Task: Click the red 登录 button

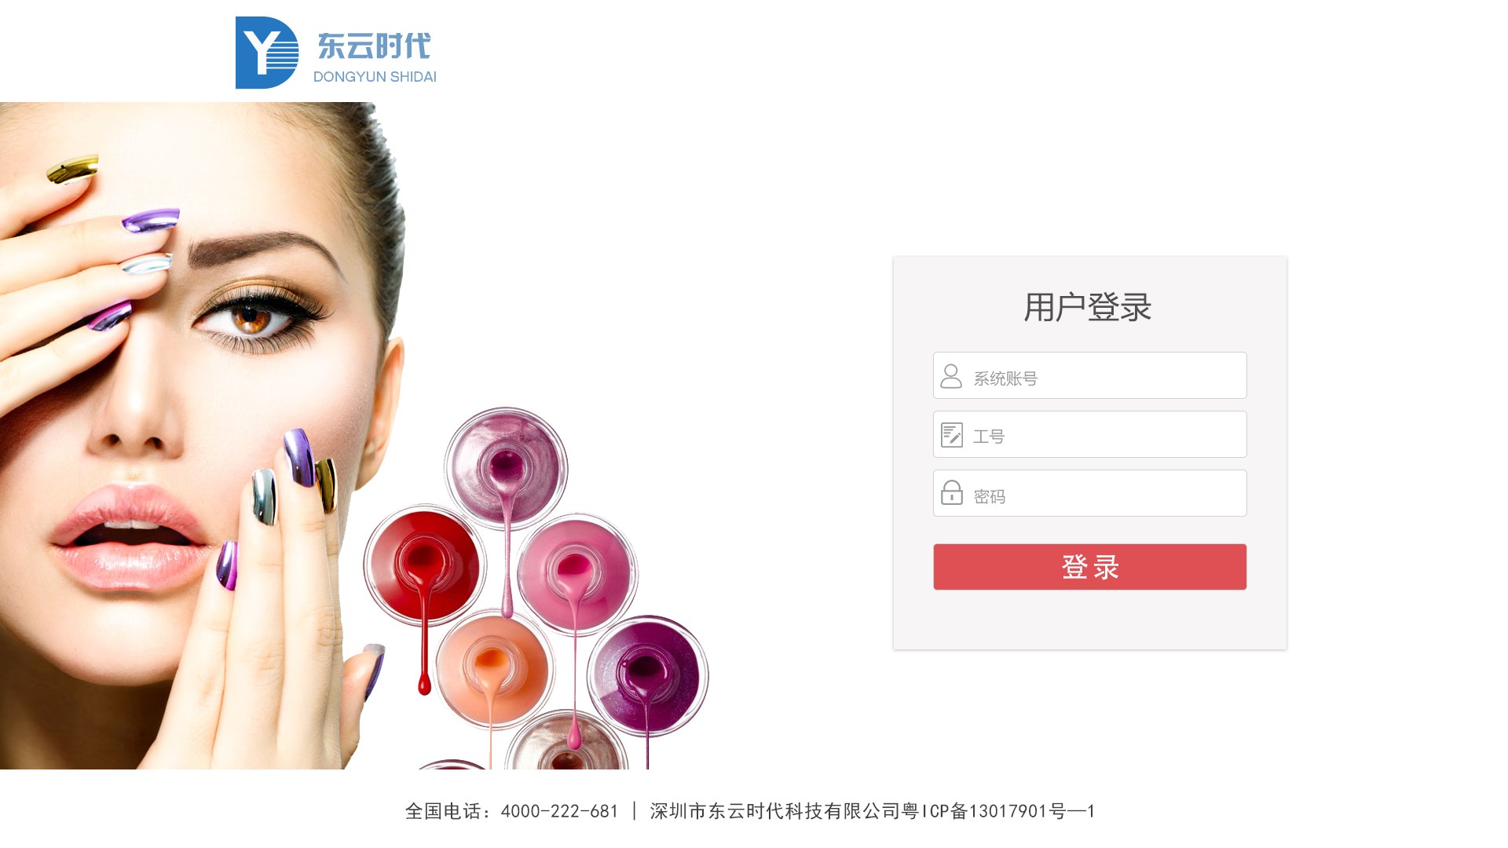Action: pyautogui.click(x=1090, y=567)
